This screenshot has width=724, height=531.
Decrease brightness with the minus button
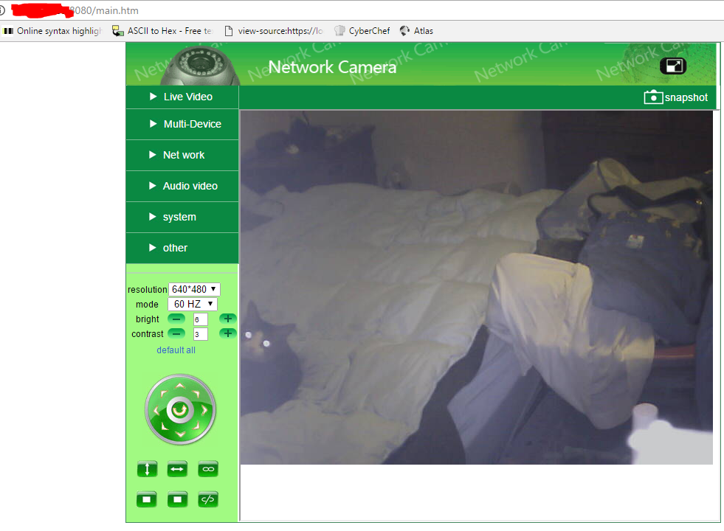(176, 319)
